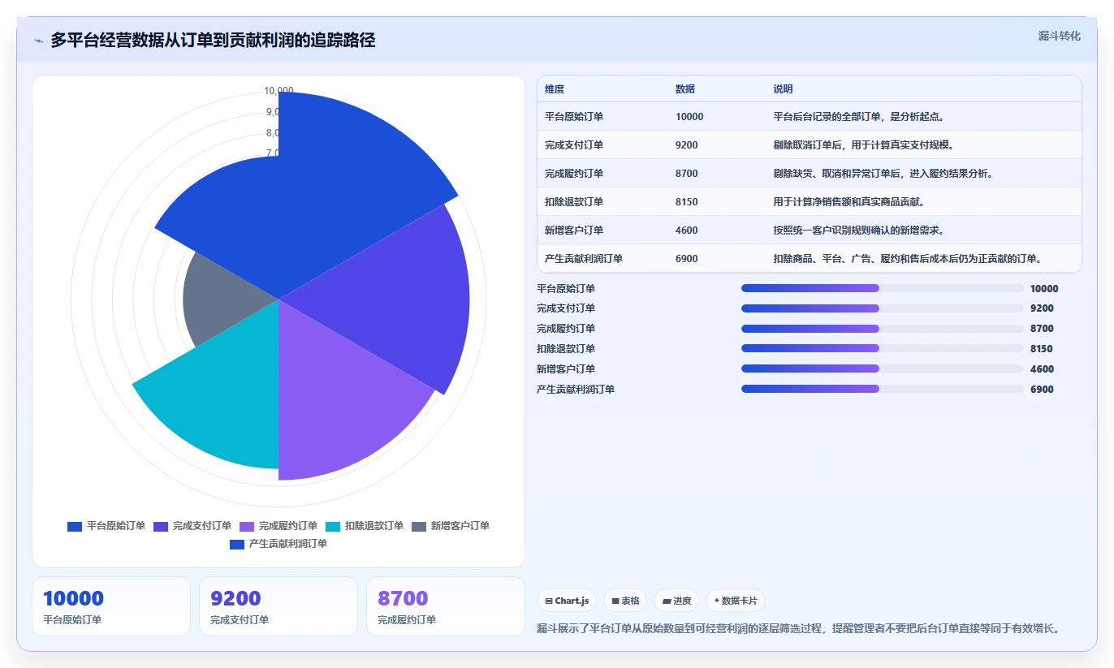Click the 新增客户订单 progress bar
The width and height of the screenshot is (1114, 668).
click(x=882, y=369)
